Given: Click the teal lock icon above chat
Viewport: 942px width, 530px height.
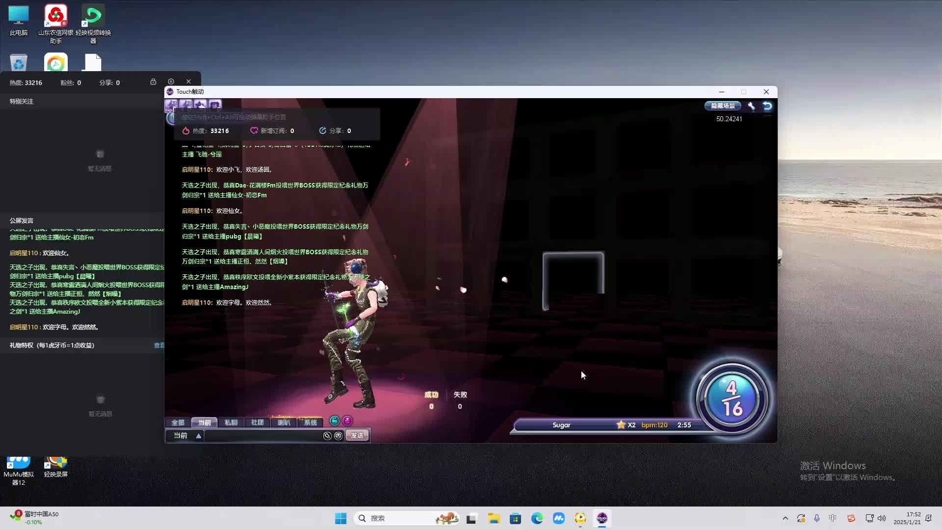Looking at the screenshot, I should tap(335, 421).
